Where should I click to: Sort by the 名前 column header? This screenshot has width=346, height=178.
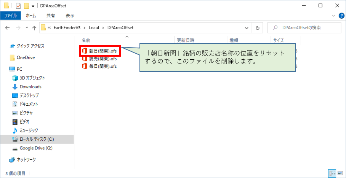(x=86, y=40)
